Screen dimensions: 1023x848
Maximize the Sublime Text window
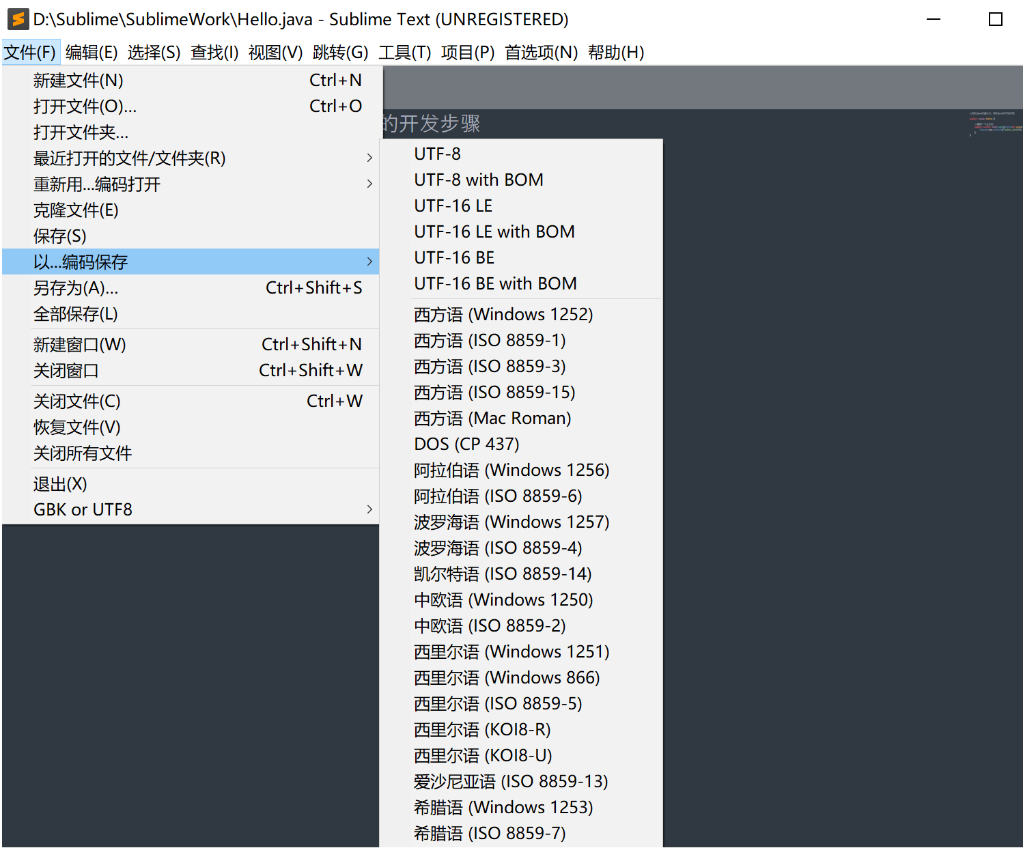(996, 19)
